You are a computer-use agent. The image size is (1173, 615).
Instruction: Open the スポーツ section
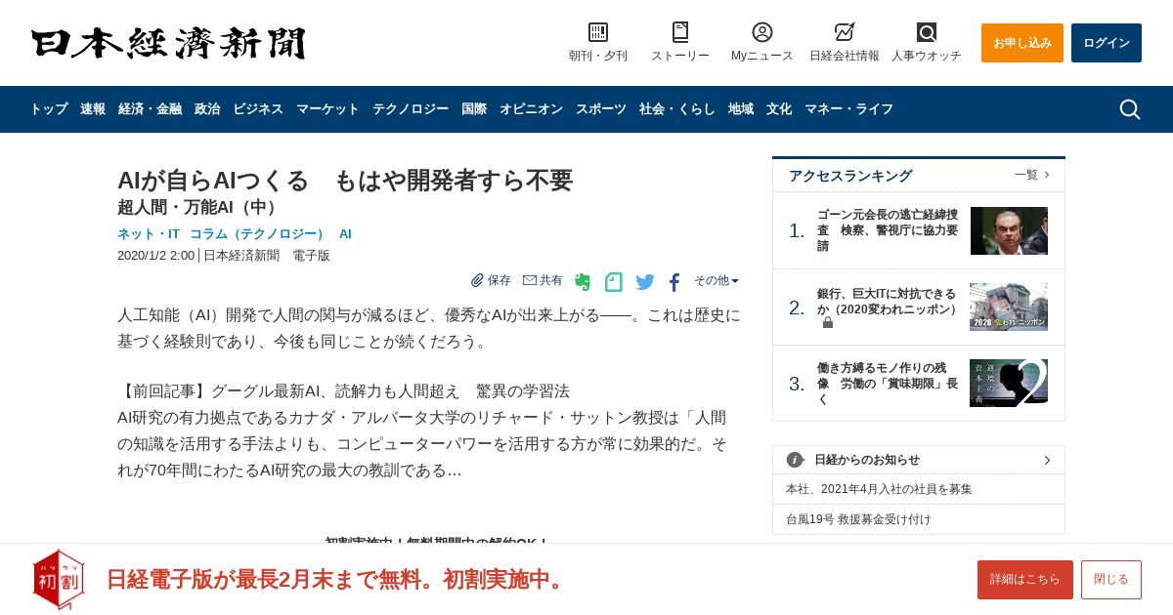click(601, 109)
